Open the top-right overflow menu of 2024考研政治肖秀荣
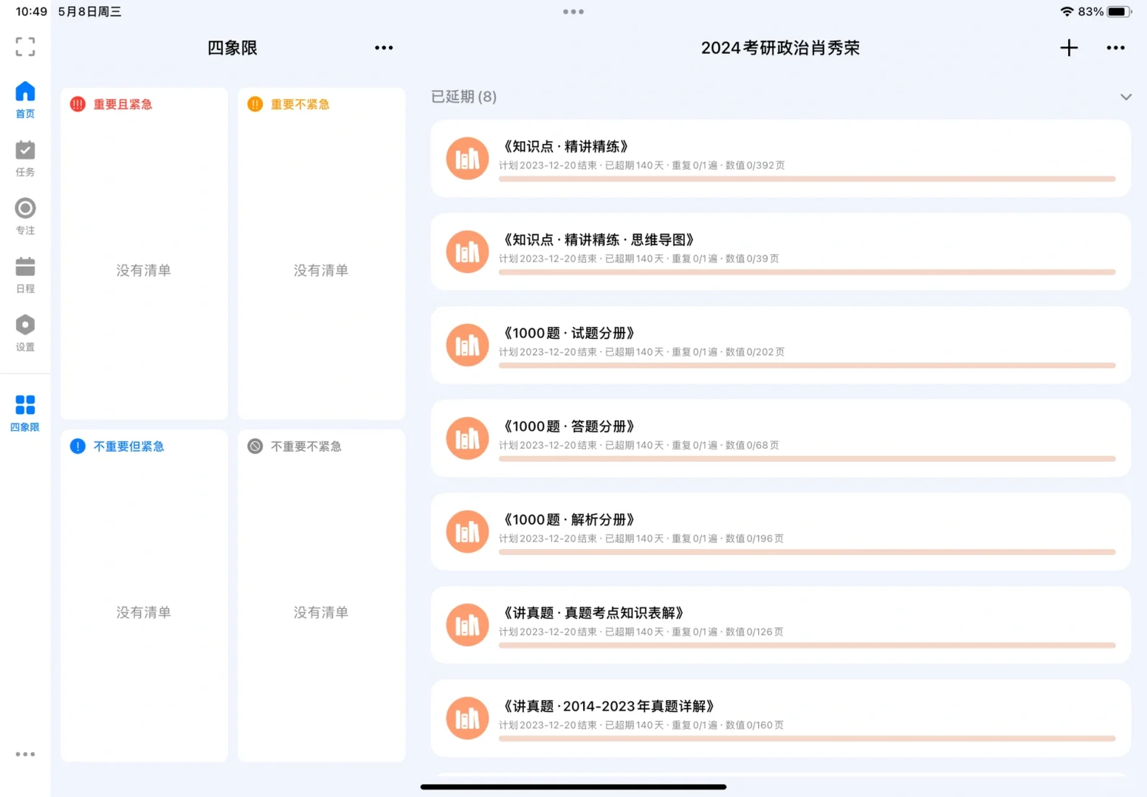This screenshot has width=1147, height=797. point(1115,47)
